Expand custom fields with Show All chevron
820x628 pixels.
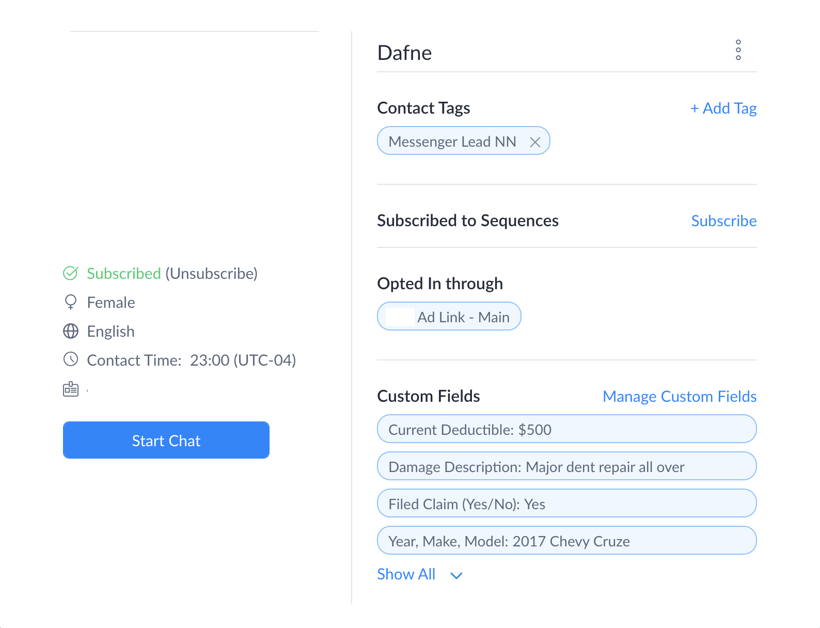click(456, 575)
